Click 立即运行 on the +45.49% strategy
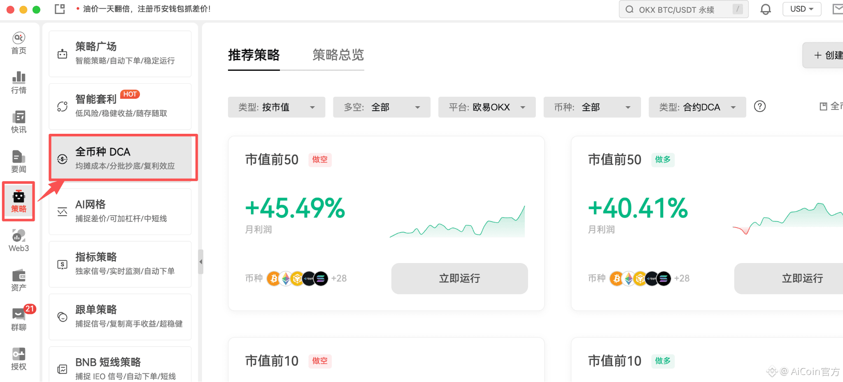The width and height of the screenshot is (843, 382). (x=459, y=279)
